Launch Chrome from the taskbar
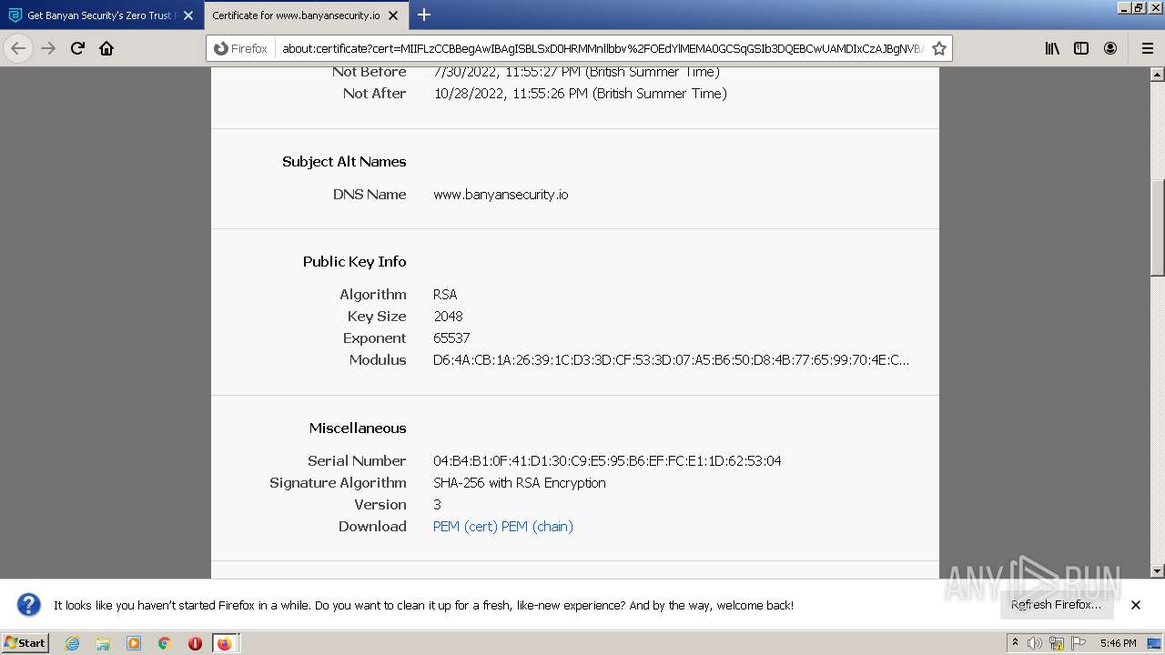This screenshot has height=655, width=1165. coord(165,643)
